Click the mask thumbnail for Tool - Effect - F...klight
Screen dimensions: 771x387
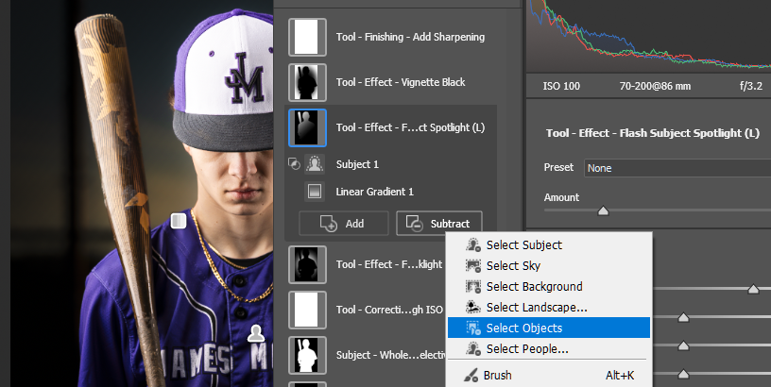(x=307, y=264)
